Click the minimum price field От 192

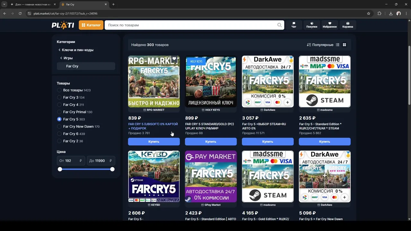[71, 161]
